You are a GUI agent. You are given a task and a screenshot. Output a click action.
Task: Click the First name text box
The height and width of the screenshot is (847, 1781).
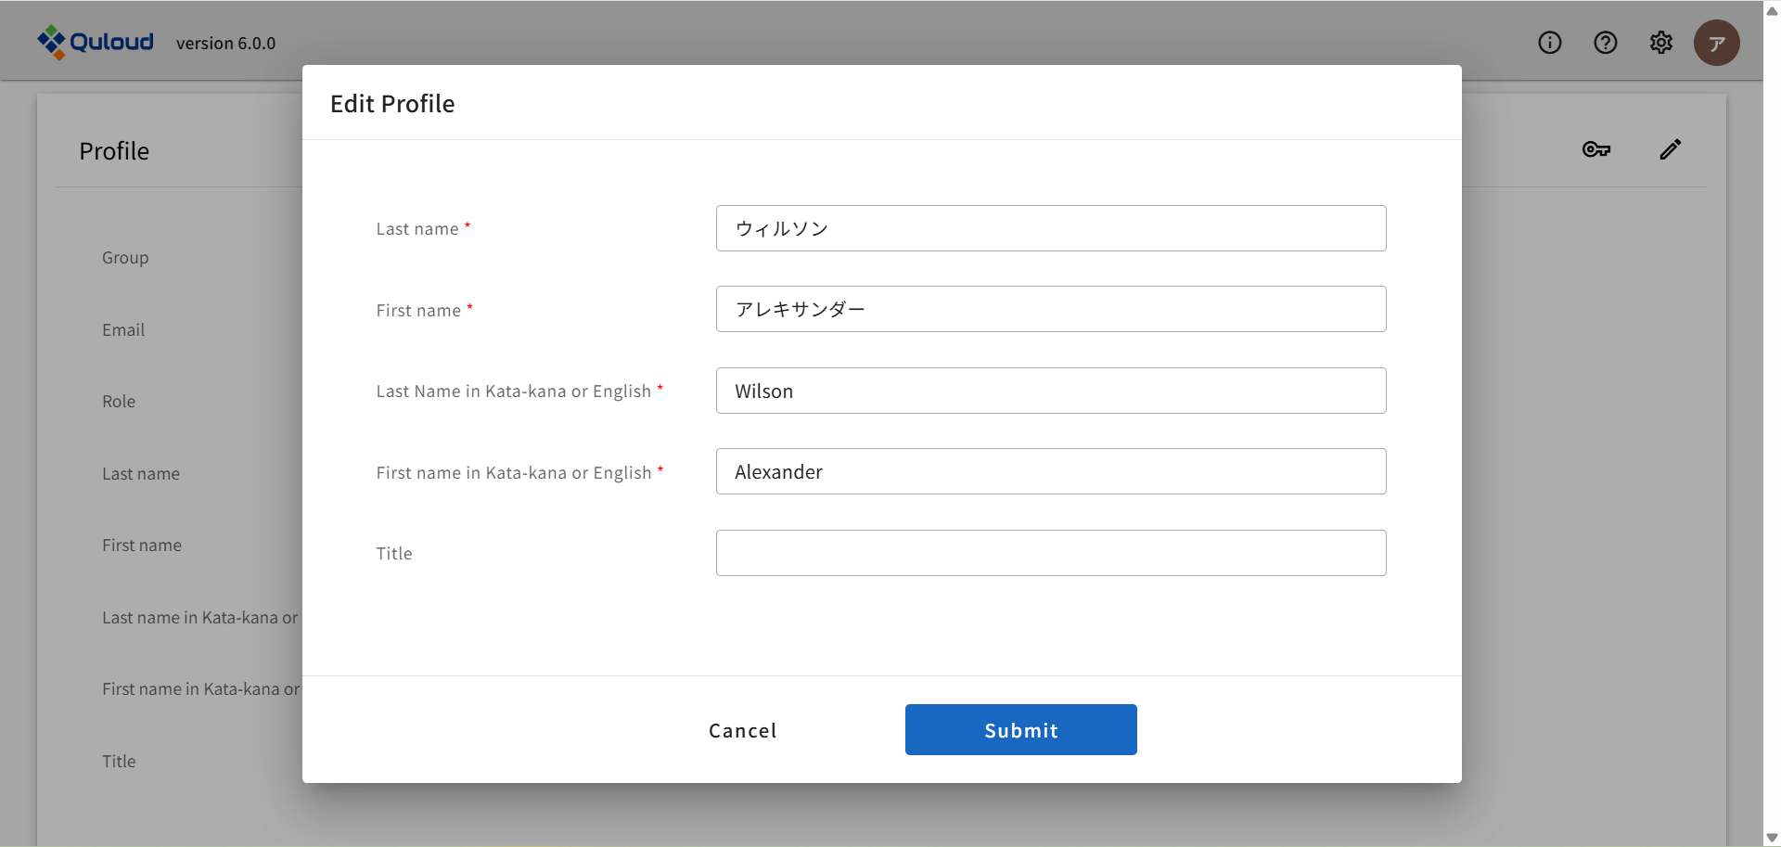pos(1050,309)
